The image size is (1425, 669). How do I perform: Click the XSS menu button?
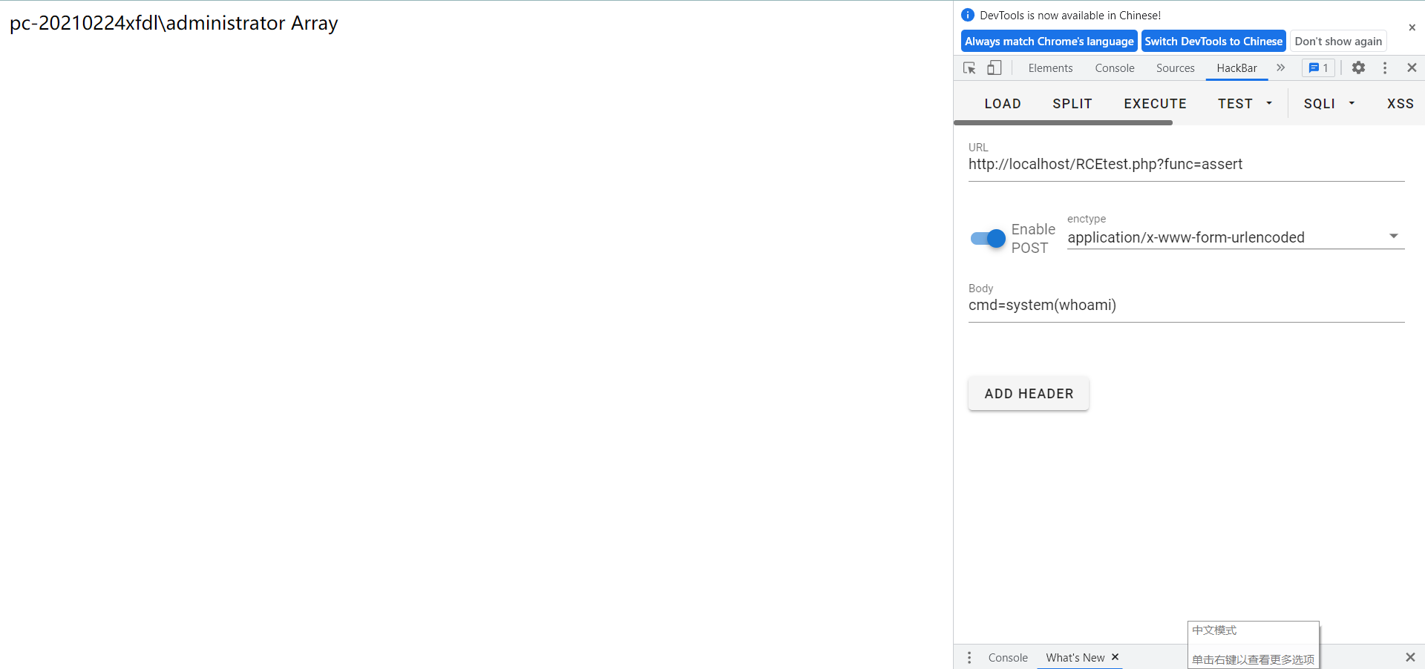click(1401, 104)
